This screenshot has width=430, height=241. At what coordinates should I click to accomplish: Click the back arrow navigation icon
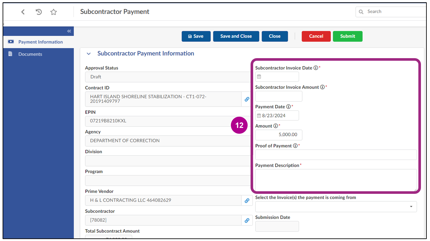[23, 12]
